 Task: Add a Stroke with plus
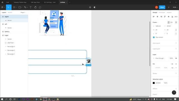176,74
